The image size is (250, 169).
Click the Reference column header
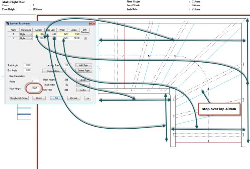tap(26, 30)
